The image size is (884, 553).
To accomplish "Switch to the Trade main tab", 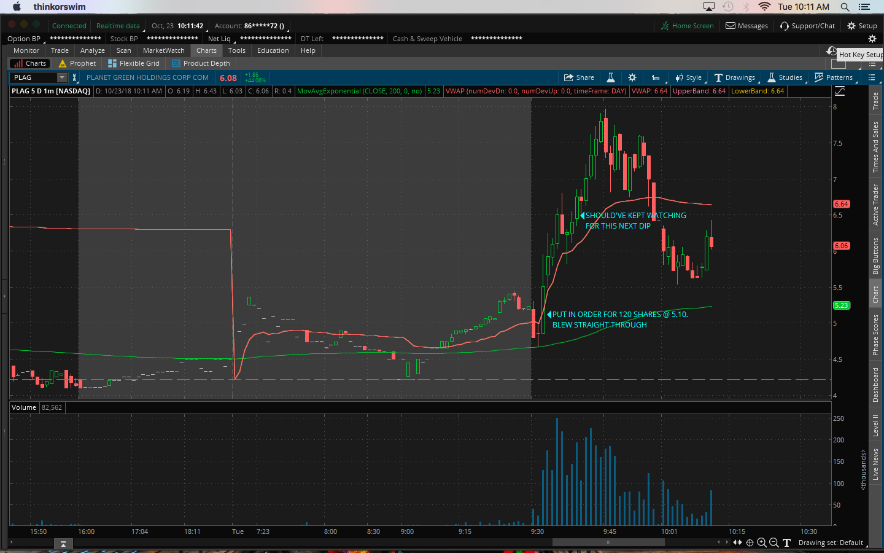I will tap(60, 50).
